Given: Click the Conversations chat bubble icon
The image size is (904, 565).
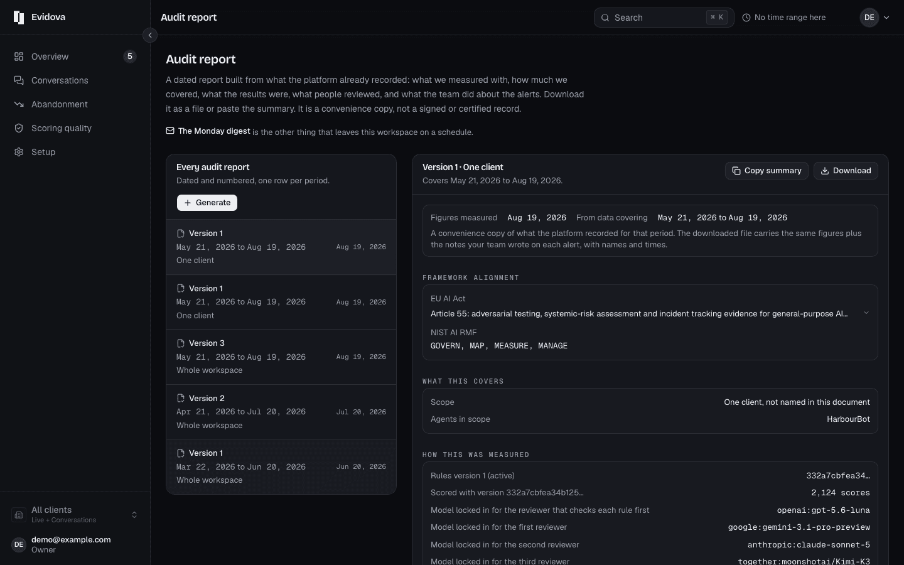Looking at the screenshot, I should pos(19,80).
